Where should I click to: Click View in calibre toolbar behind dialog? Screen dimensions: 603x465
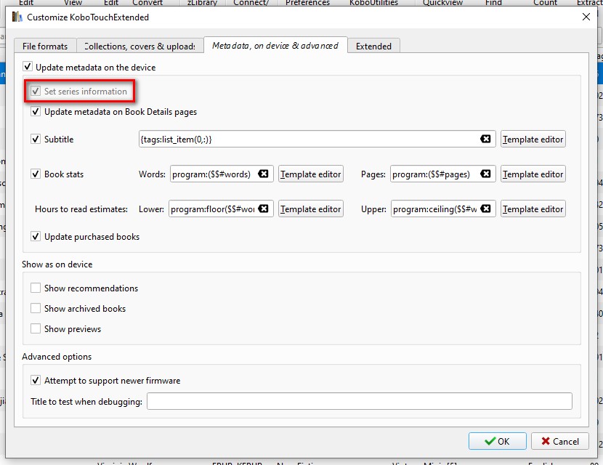click(73, 3)
